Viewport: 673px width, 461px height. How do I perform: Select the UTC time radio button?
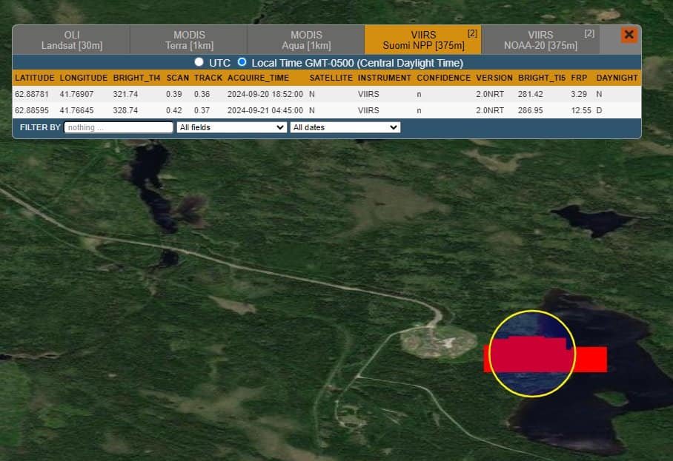click(x=199, y=63)
